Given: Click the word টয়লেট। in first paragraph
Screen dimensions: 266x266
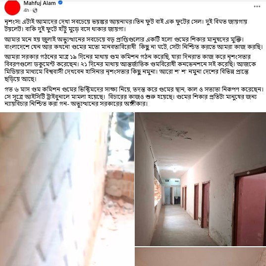Looking at the screenshot, I should click(14, 29).
